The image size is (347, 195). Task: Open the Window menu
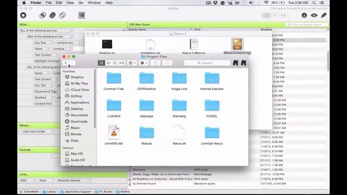pyautogui.click(x=94, y=3)
